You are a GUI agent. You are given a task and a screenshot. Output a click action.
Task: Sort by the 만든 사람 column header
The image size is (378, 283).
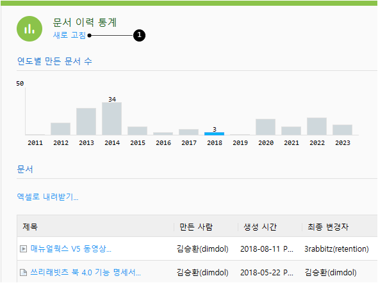pos(196,227)
